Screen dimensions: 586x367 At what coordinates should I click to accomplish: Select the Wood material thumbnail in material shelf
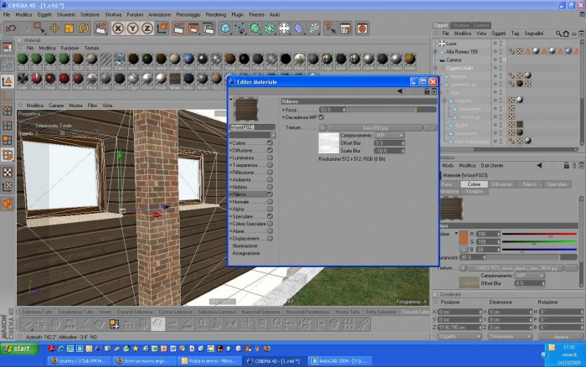(x=175, y=80)
